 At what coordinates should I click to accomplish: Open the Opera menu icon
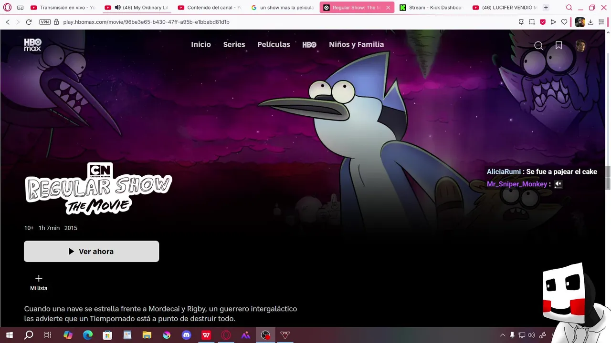[7, 8]
